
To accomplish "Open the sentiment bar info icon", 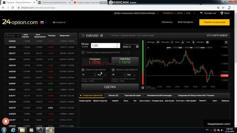I will tap(143, 88).
